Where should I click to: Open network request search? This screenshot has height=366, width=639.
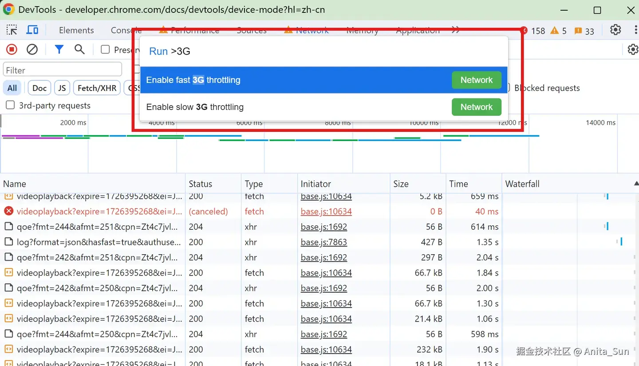click(x=79, y=49)
